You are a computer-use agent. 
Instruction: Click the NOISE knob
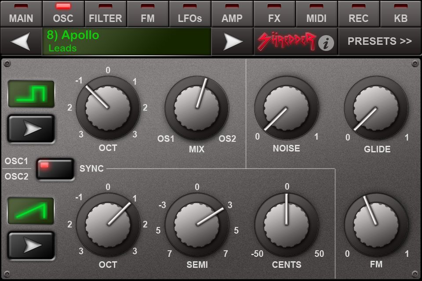[287, 108]
